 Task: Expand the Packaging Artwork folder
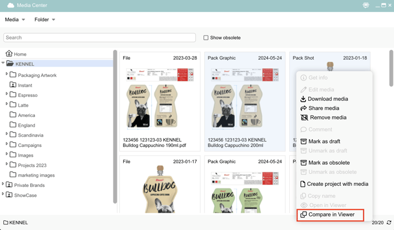[x=7, y=75]
